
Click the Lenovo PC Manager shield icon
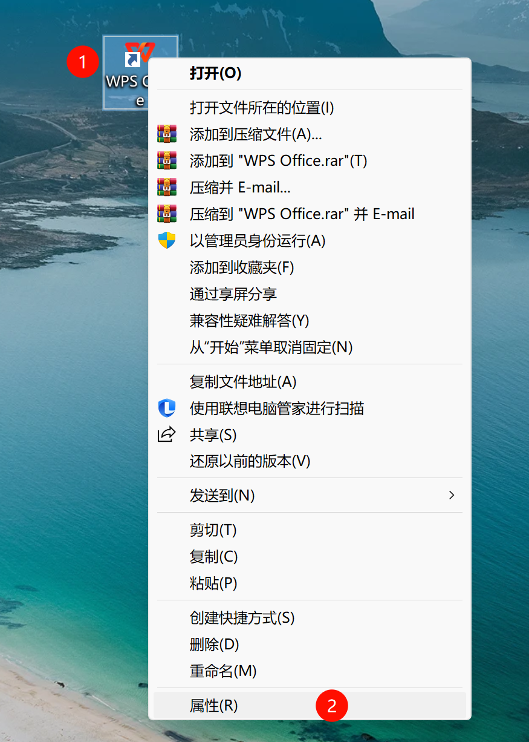[x=167, y=408]
